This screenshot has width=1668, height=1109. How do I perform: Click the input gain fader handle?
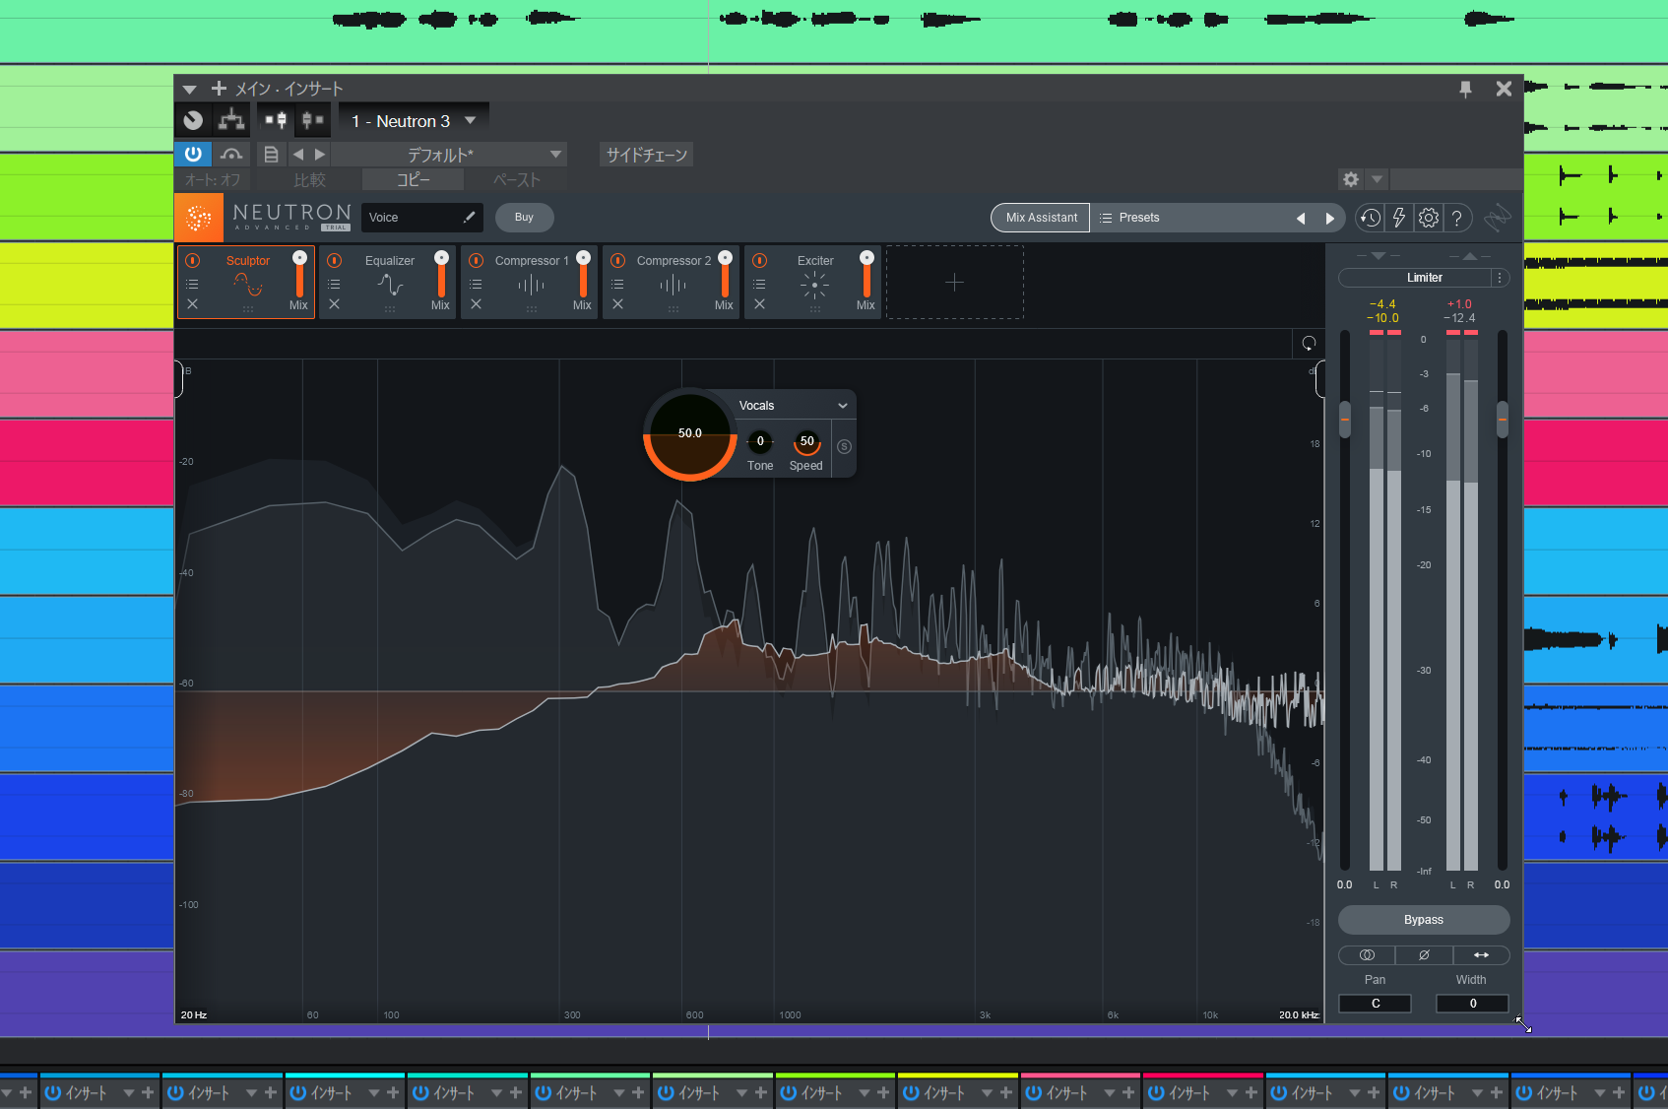point(1345,420)
